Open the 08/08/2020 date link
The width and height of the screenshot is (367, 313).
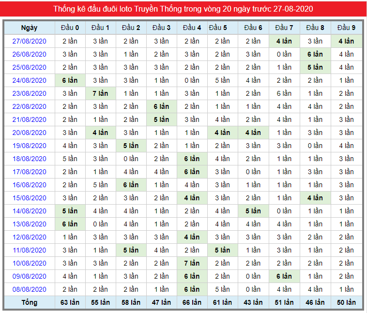coord(29,289)
